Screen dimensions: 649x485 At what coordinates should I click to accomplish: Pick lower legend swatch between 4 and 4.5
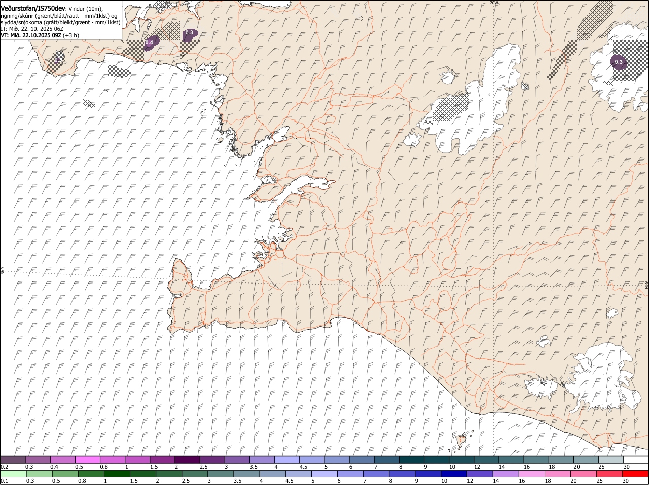(x=273, y=474)
